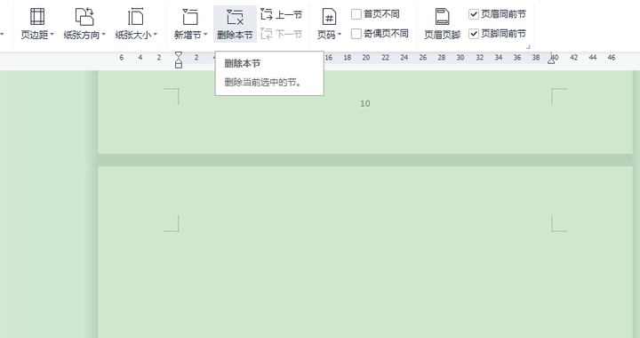The image size is (640, 338).
Task: Click the 页码 page number icon
Action: [x=329, y=17]
